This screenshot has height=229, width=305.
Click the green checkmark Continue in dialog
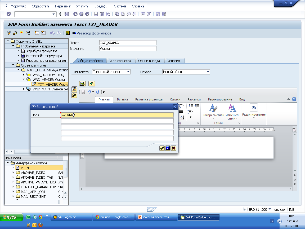[x=162, y=148]
